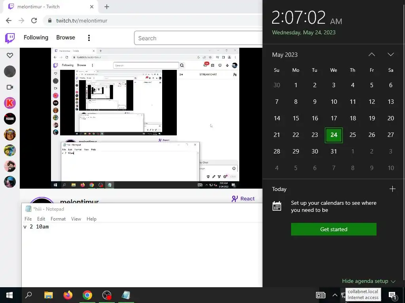Show hidden system tray icons
This screenshot has height=303, width=405.
(x=335, y=295)
